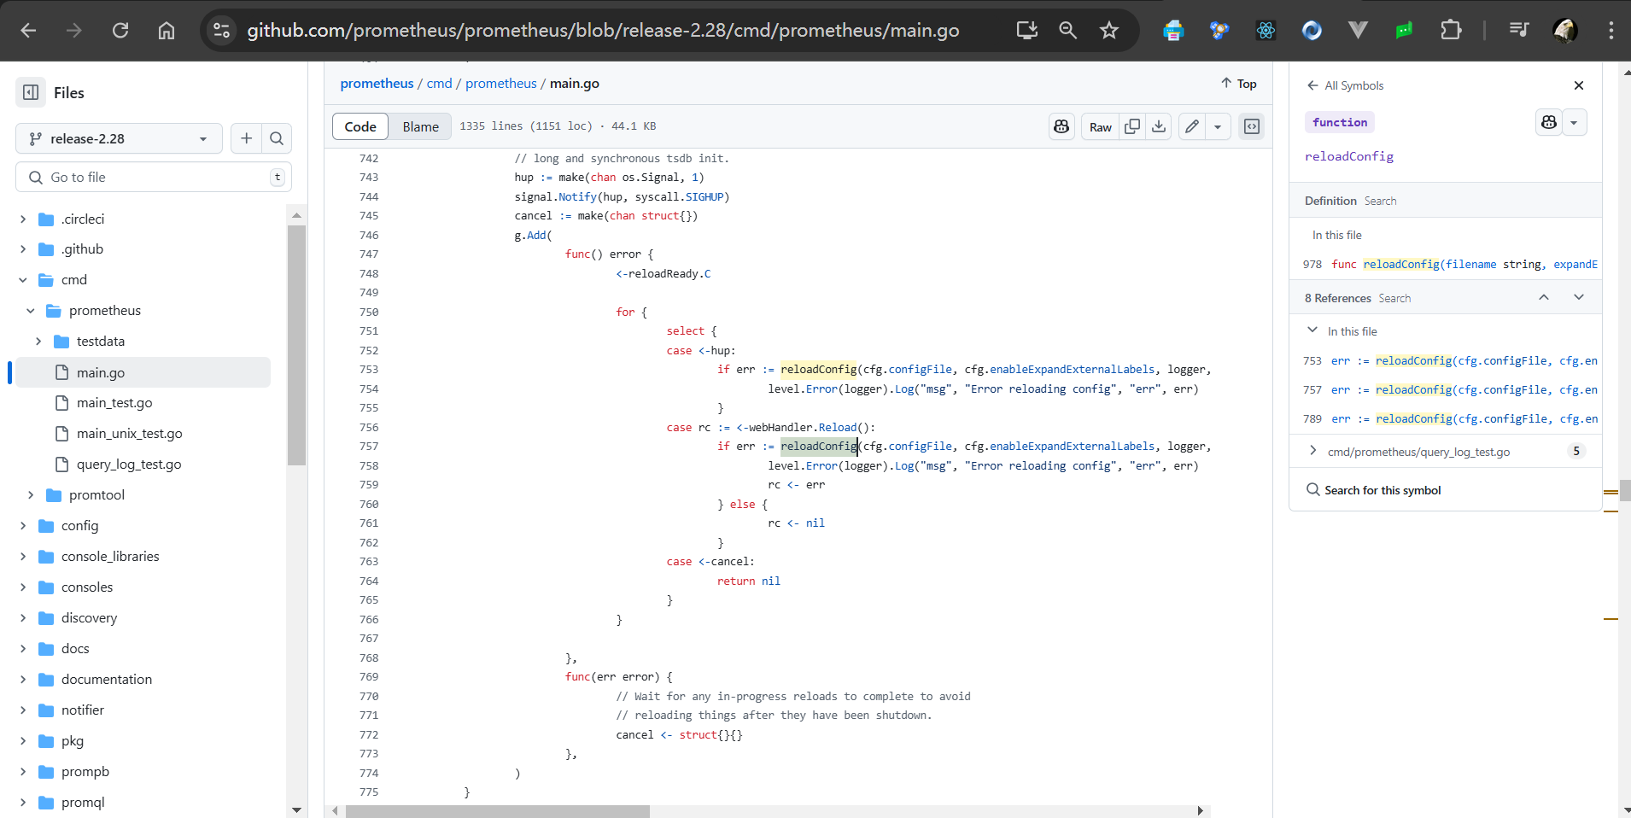The height and width of the screenshot is (818, 1631).
Task: Open browser profile avatar
Action: coord(1565,31)
